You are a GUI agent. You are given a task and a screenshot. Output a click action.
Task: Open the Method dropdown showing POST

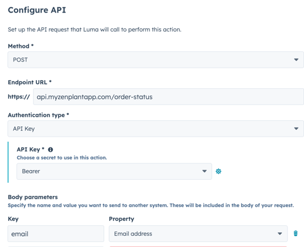(x=156, y=60)
